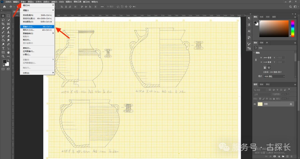The height and width of the screenshot is (159, 300).
Task: Pick the Type (T) tool
Action: 3,48
